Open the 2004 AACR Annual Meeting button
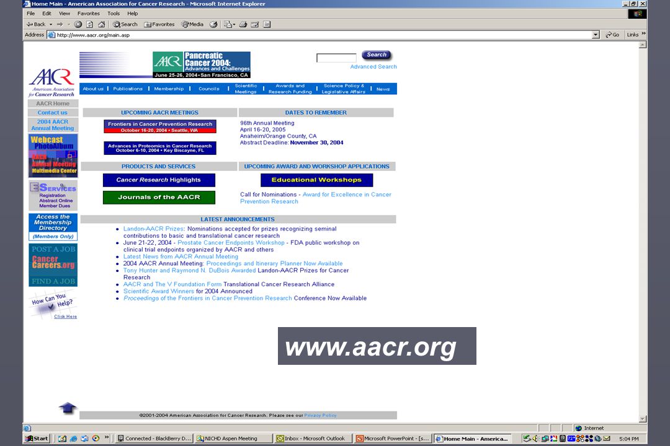This screenshot has height=446, width=670. pos(53,125)
